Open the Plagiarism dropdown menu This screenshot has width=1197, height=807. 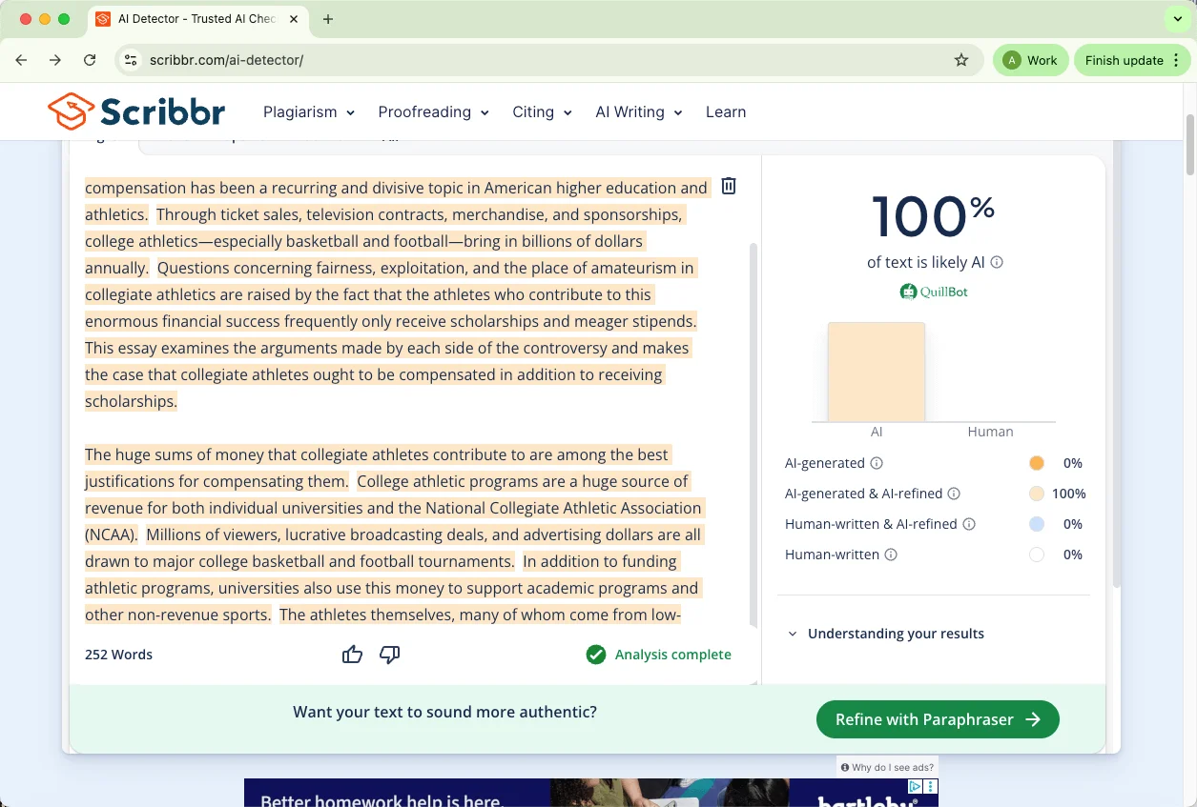(309, 111)
